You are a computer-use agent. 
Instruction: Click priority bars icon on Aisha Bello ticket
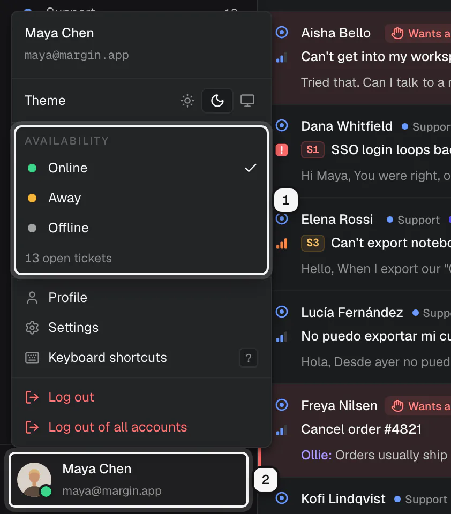(x=282, y=57)
